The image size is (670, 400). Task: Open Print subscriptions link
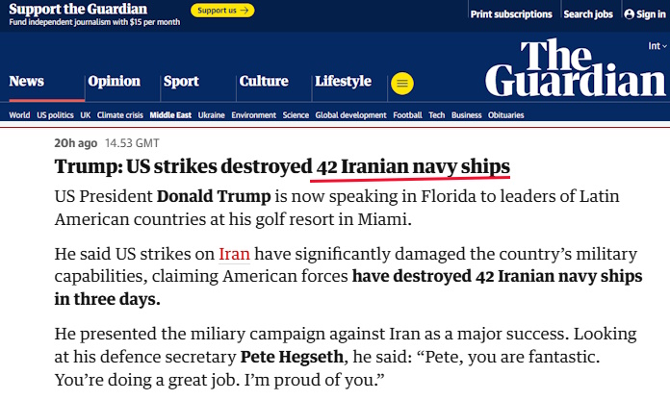(511, 14)
